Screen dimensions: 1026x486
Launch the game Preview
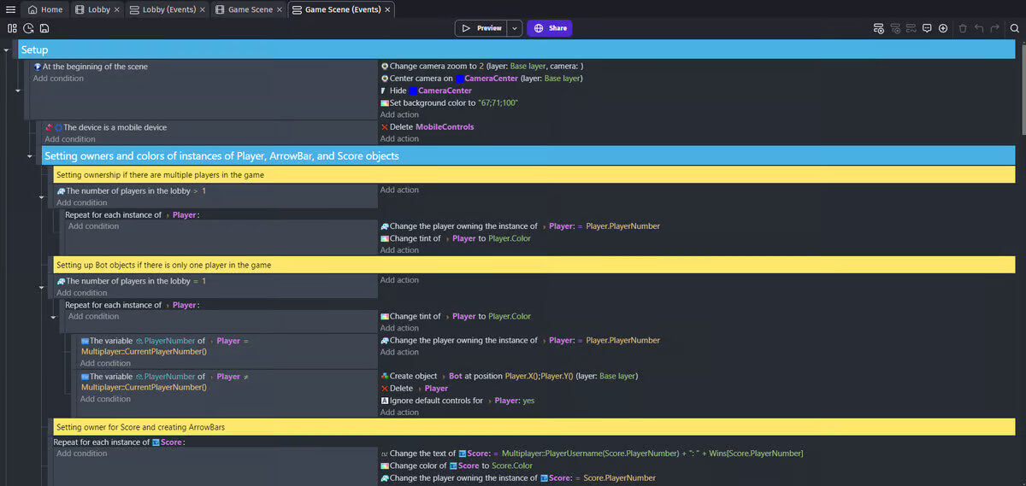click(x=481, y=28)
